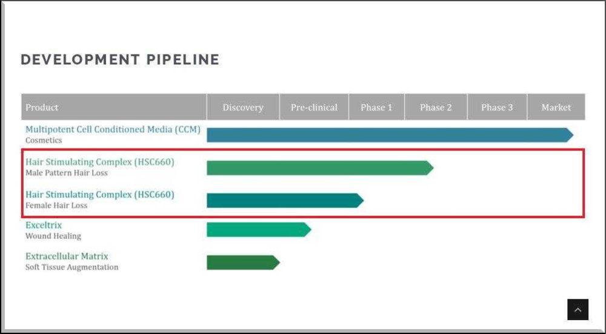Click the scroll-to-top arrow button
This screenshot has height=334, width=606.
(x=578, y=310)
